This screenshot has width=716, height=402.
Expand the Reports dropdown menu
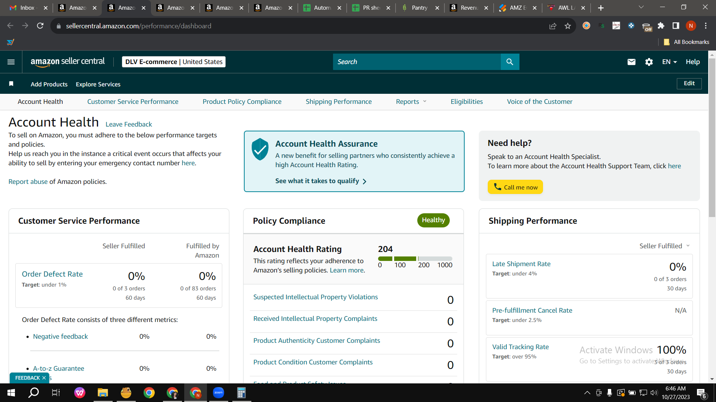pyautogui.click(x=411, y=102)
